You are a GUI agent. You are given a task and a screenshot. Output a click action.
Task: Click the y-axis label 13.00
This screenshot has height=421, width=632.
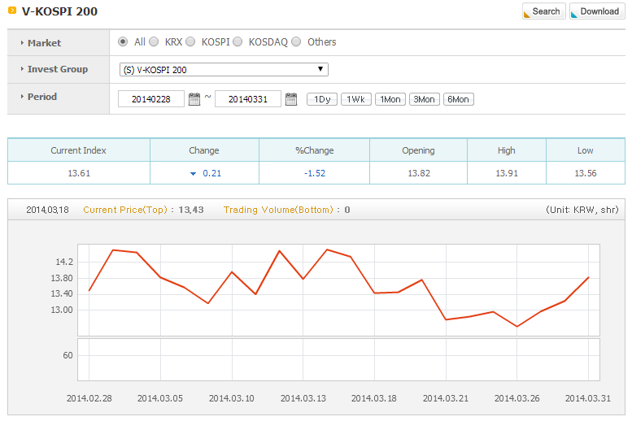(x=62, y=310)
